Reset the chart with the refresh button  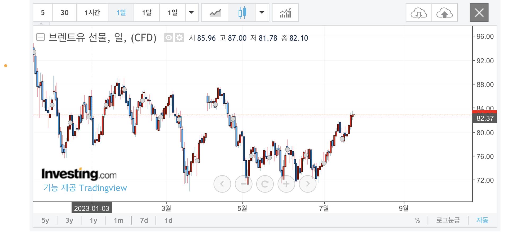pyautogui.click(x=265, y=184)
